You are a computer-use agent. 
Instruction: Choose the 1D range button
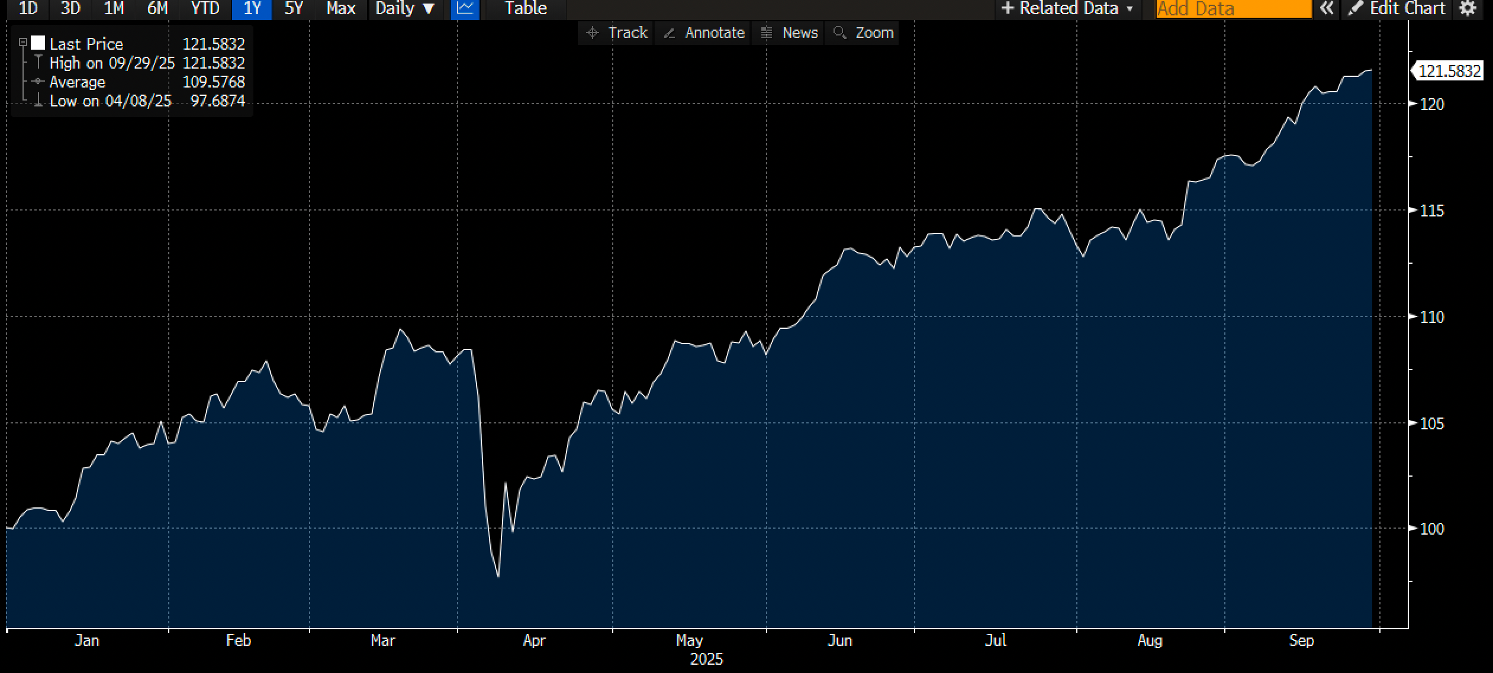tap(28, 9)
